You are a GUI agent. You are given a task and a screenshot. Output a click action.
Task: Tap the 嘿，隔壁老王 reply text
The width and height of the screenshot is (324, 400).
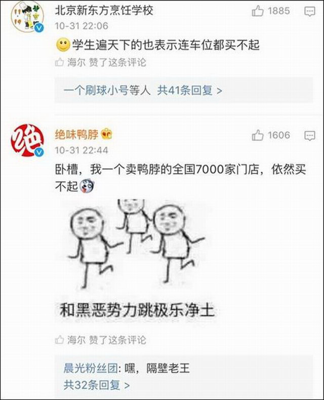(x=157, y=368)
